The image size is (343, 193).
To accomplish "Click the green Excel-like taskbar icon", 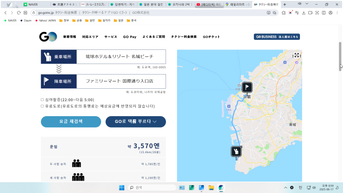I will 192,188.
